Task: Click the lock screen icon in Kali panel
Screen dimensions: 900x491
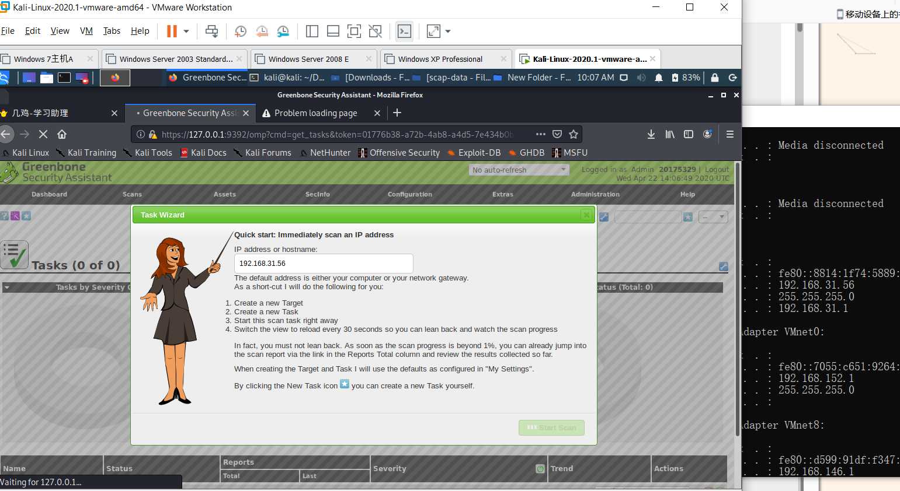Action: point(715,78)
